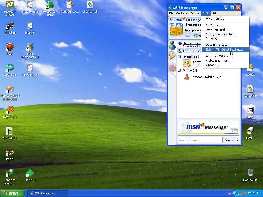Select the Fiddler 2 desktop shortcut
The image size is (263, 197).
point(30,175)
